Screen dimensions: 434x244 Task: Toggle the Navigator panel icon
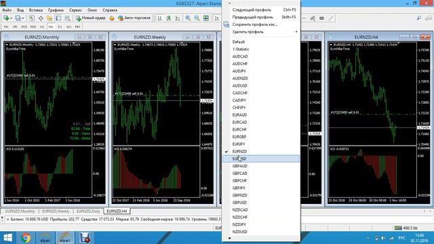point(50,18)
